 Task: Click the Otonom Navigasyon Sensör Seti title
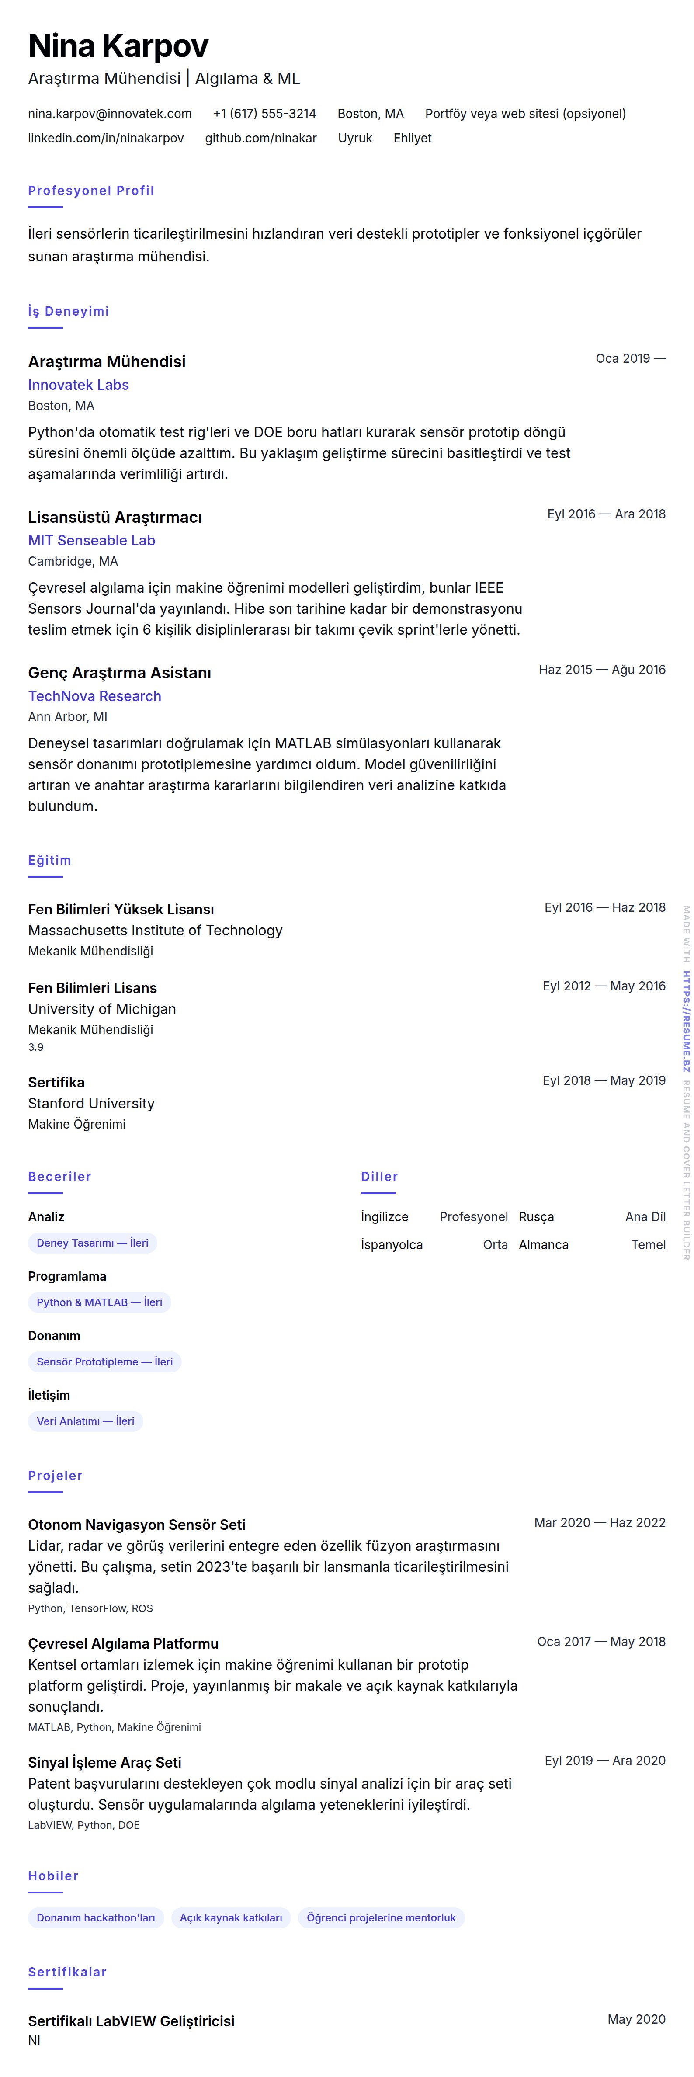click(136, 1525)
